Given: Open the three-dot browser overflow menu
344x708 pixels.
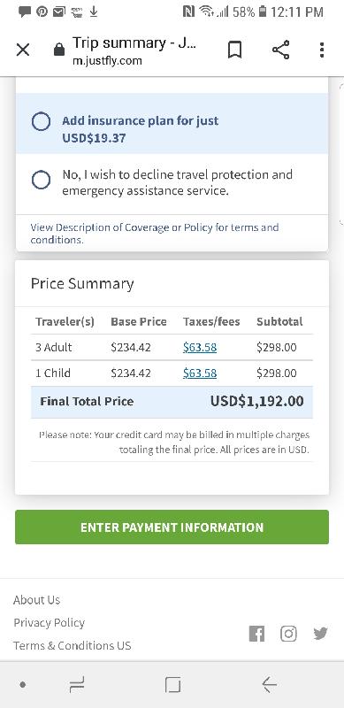Looking at the screenshot, I should [x=321, y=50].
